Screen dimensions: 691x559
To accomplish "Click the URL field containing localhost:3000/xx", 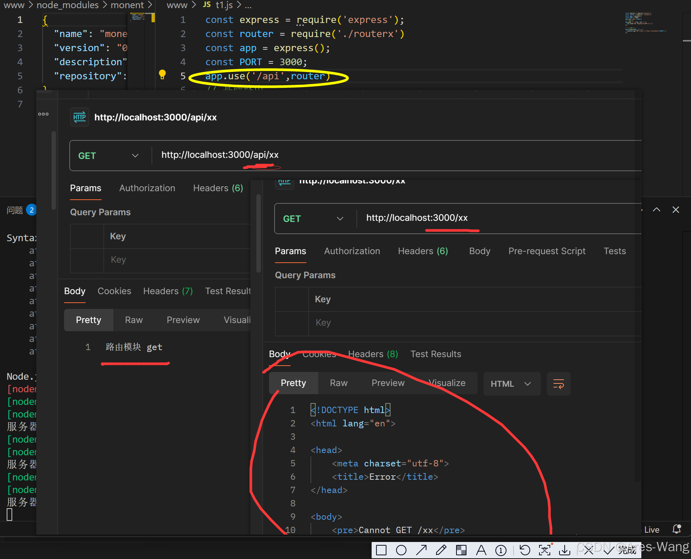I will (499, 218).
